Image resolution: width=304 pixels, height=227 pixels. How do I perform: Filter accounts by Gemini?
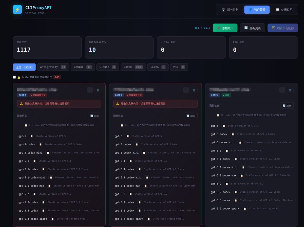pyautogui.click(x=83, y=67)
